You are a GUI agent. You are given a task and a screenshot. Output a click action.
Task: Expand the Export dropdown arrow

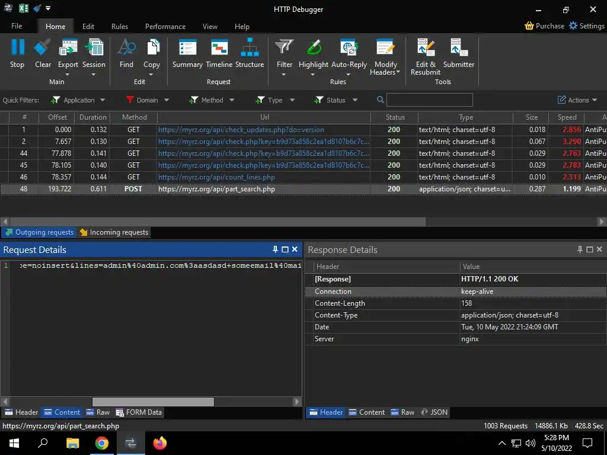[x=68, y=75]
